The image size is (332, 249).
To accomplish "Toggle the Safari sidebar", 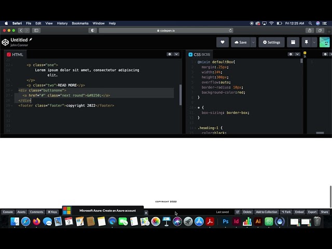I will click(36, 31).
